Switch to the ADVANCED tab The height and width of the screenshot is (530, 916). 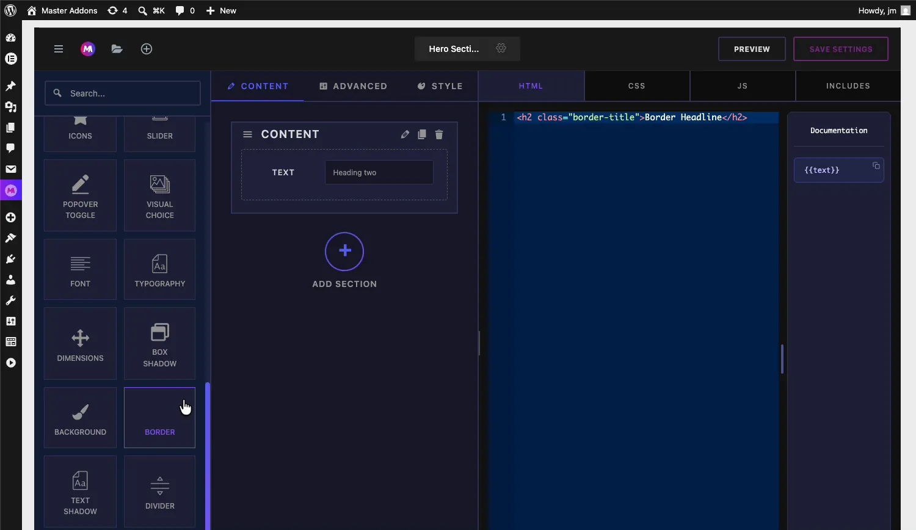pyautogui.click(x=354, y=86)
